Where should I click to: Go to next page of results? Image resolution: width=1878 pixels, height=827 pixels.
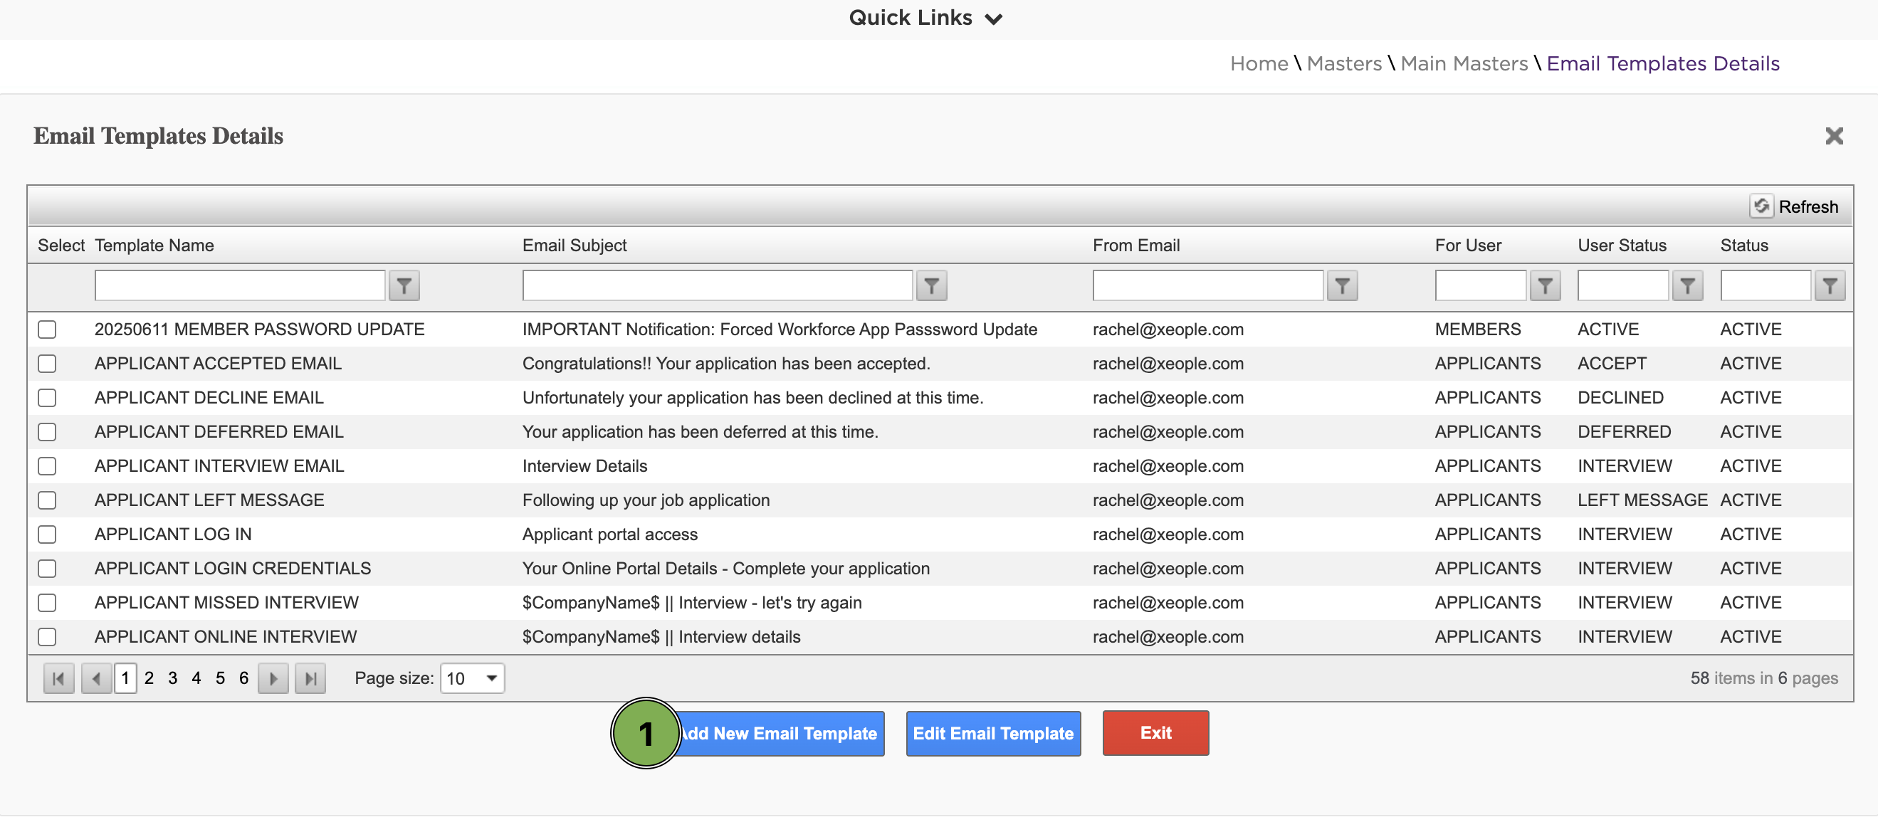[x=273, y=678]
